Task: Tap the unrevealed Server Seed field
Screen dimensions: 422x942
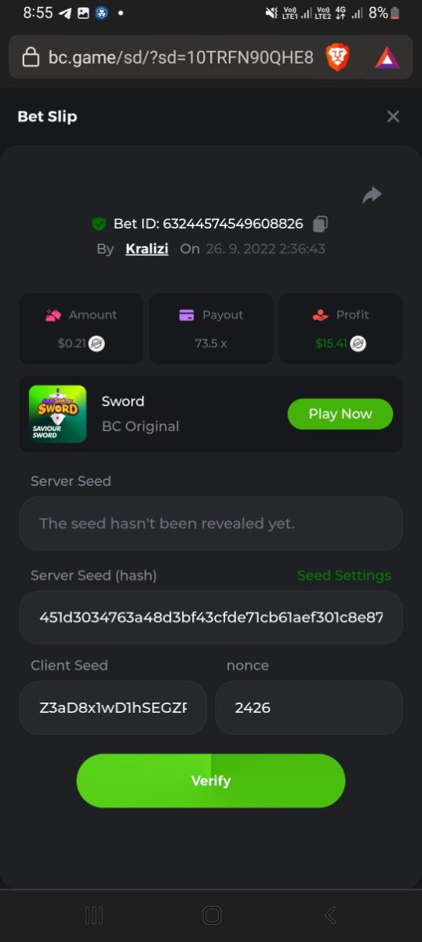Action: [211, 523]
